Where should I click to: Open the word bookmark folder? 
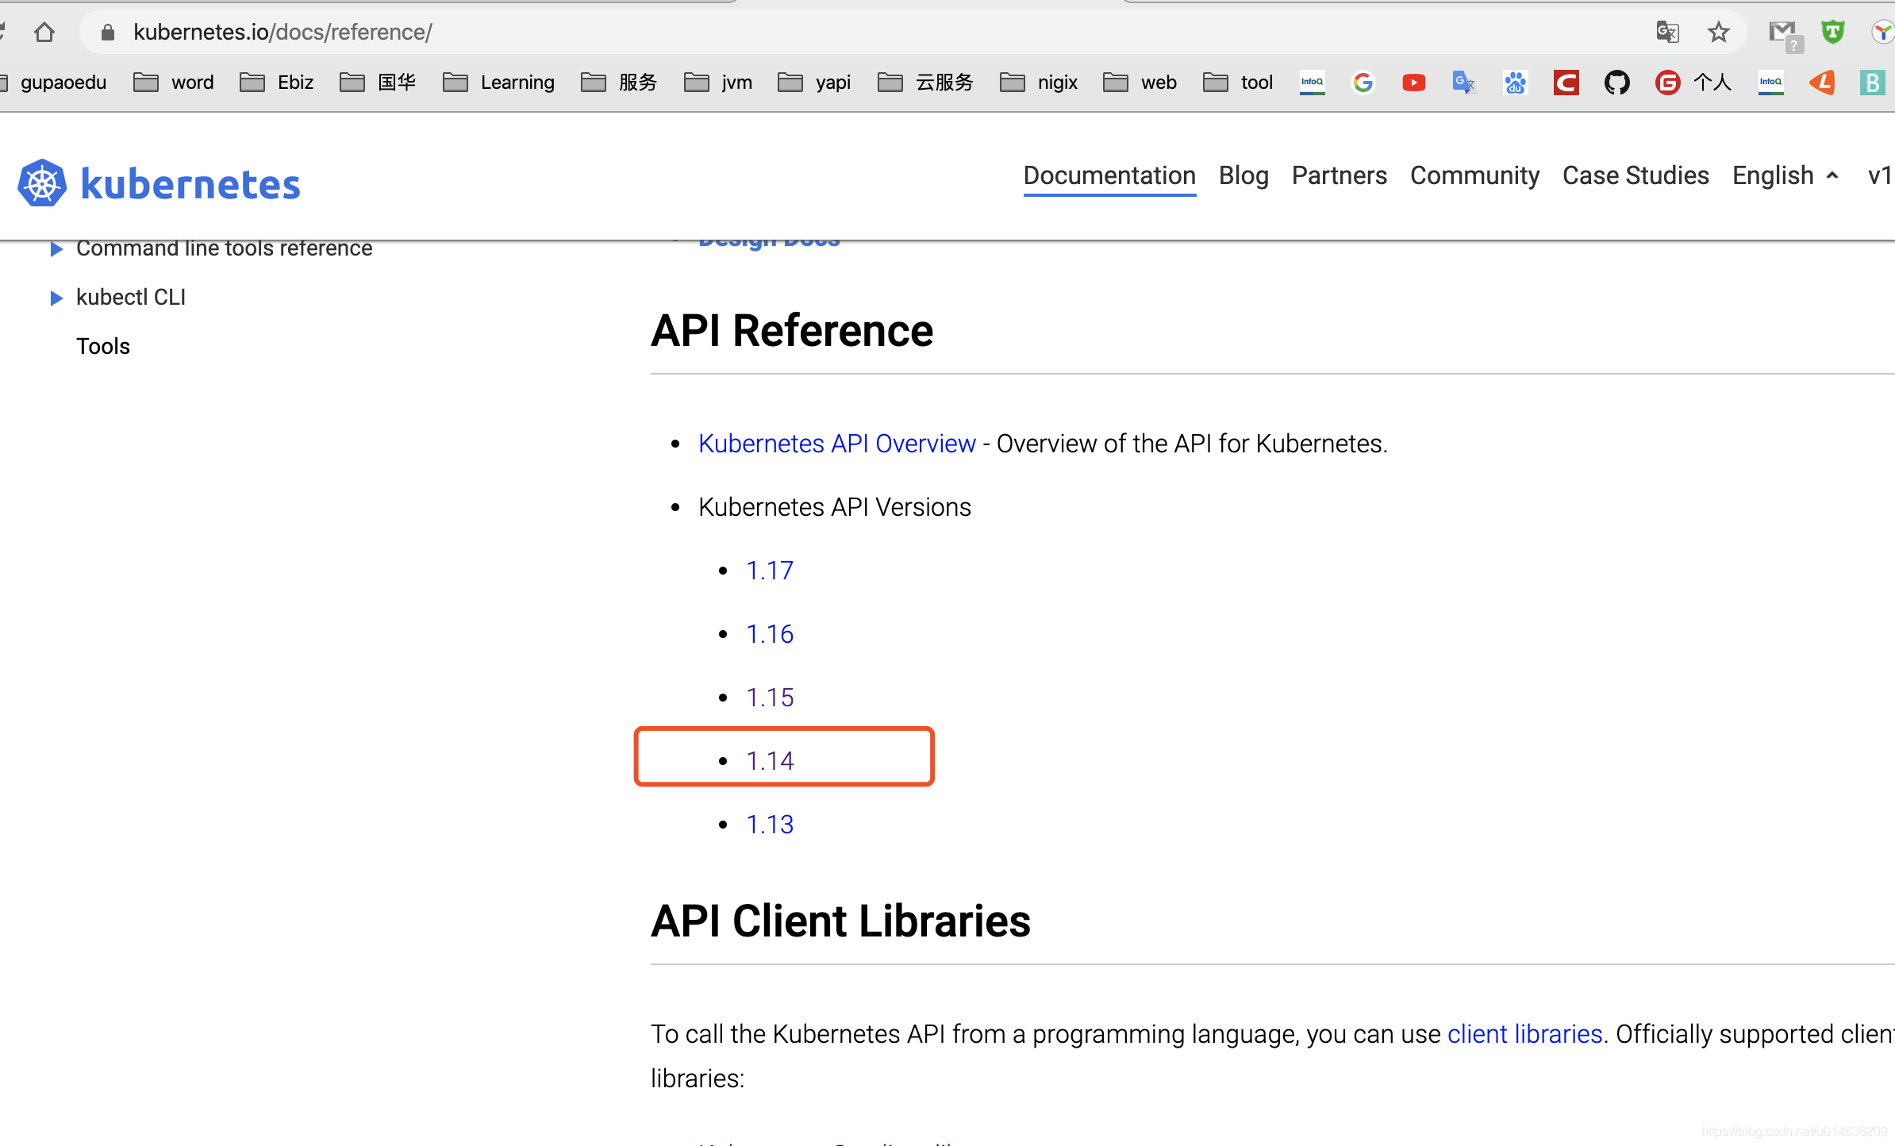[x=174, y=83]
